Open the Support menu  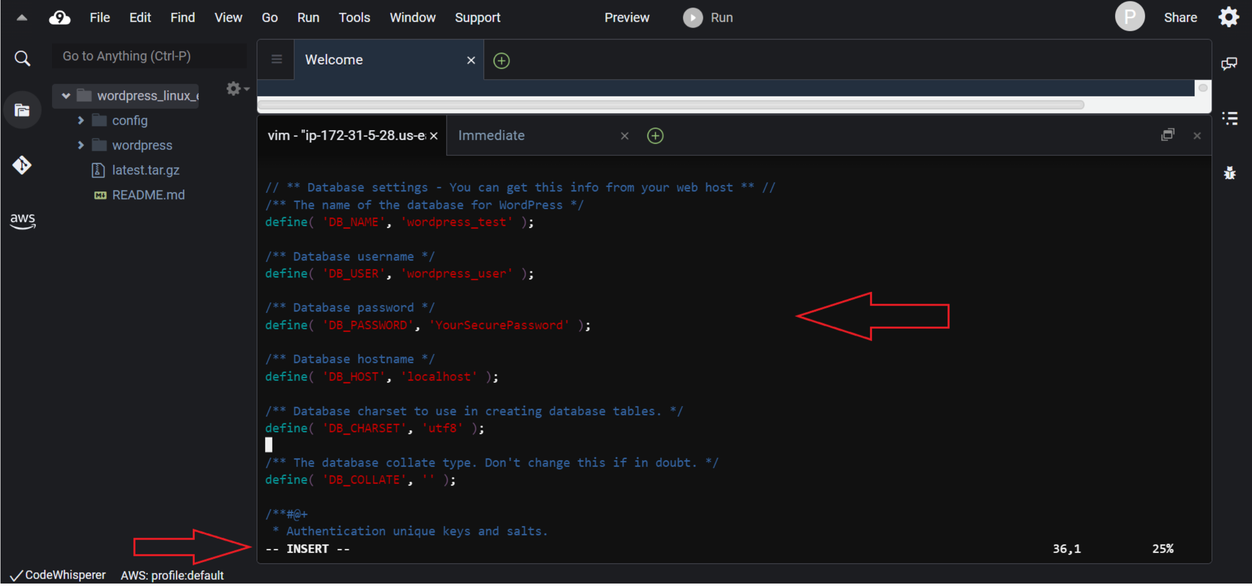click(x=477, y=18)
